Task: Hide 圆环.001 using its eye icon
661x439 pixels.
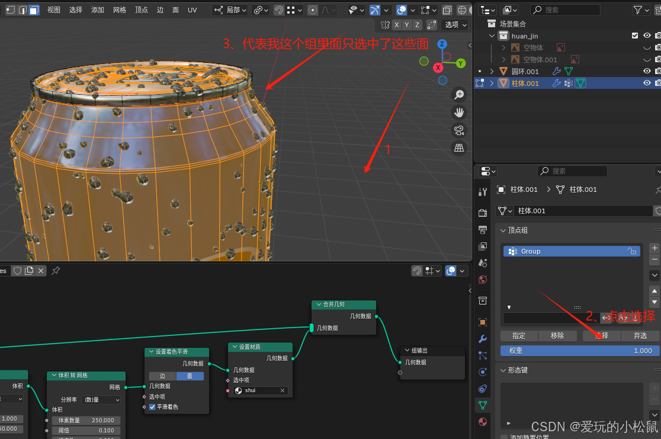Action: (647, 71)
